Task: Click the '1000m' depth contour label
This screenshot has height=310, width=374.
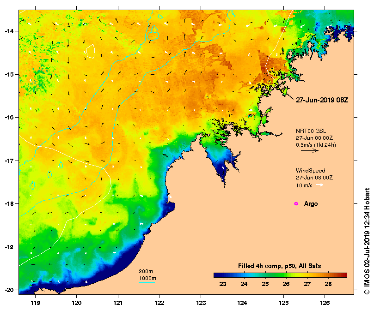Action: (147, 278)
